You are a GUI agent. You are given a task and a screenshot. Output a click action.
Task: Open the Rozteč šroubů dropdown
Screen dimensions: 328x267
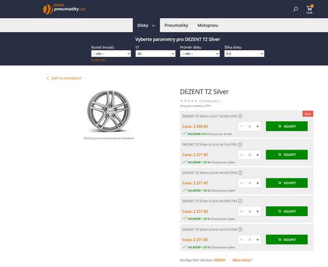point(111,54)
